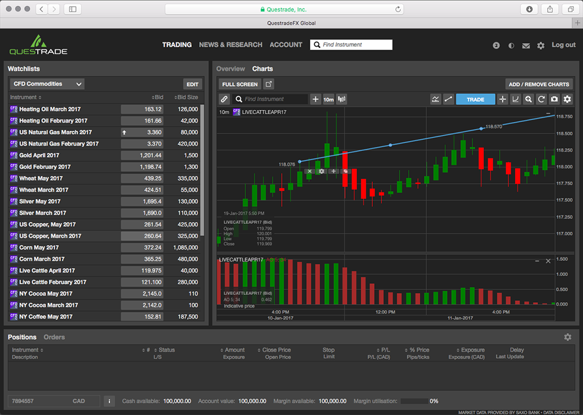Select Gold April 2017 instrument
Image resolution: width=583 pixels, height=415 pixels.
coord(104,155)
